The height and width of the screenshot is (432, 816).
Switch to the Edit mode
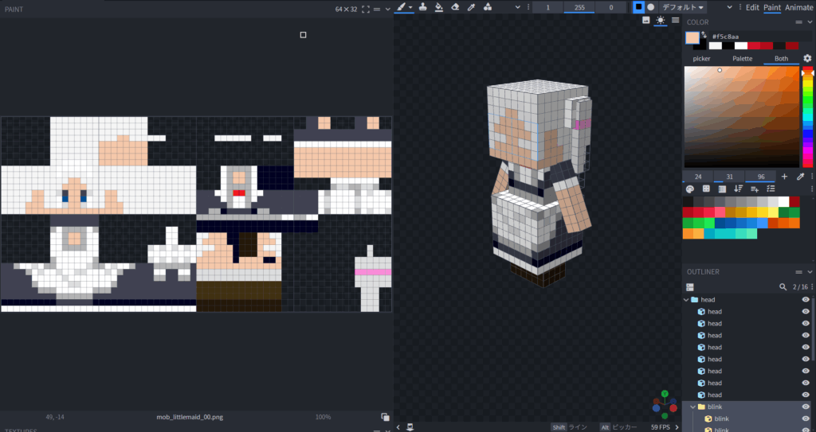click(x=752, y=7)
